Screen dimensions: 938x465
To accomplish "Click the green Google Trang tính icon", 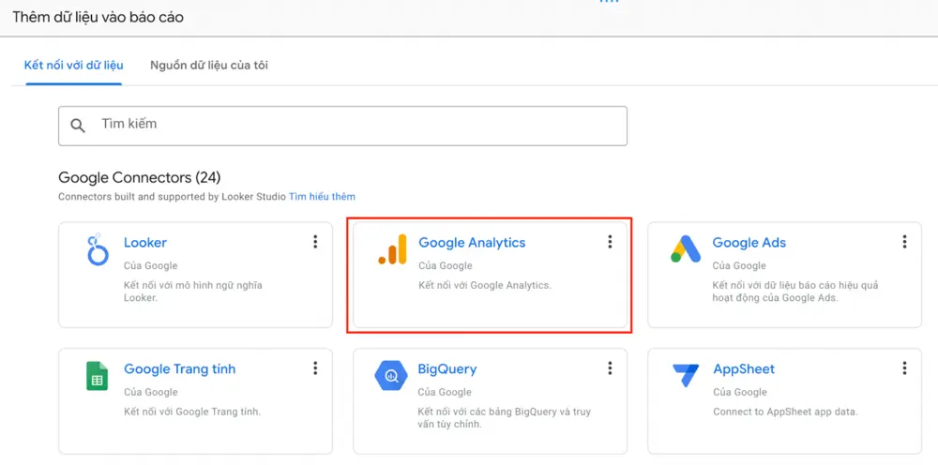I will pyautogui.click(x=97, y=376).
